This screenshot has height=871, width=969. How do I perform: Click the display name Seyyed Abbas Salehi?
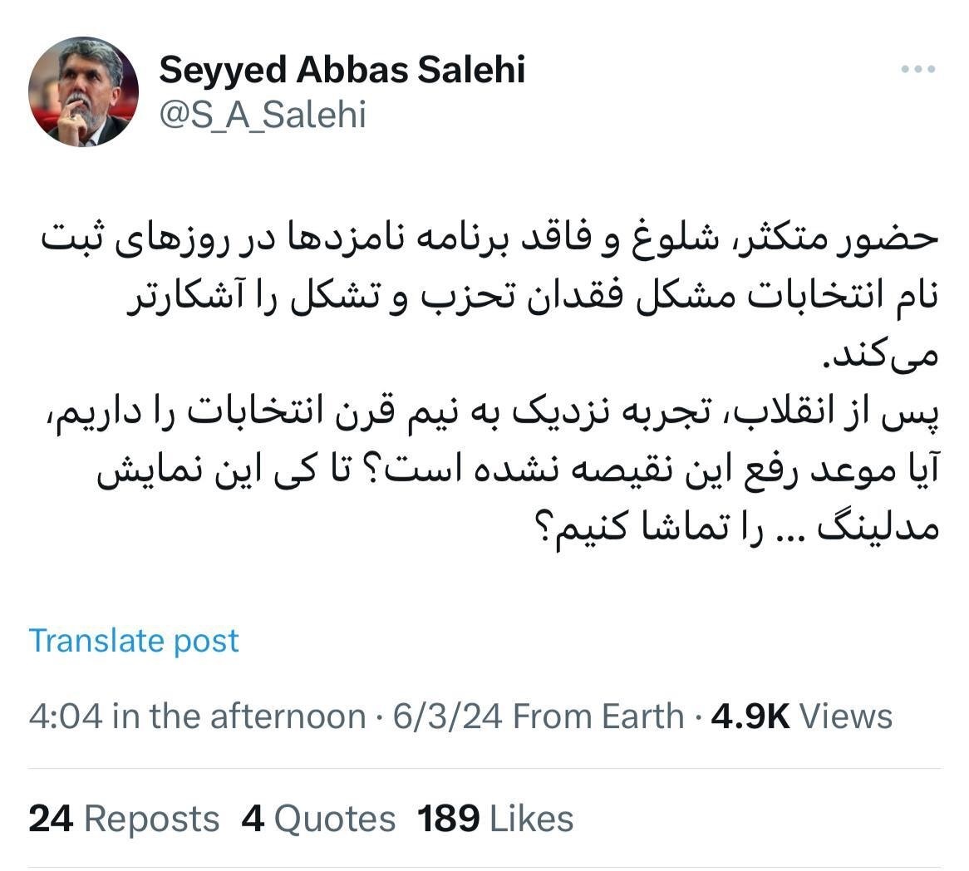[x=344, y=70]
